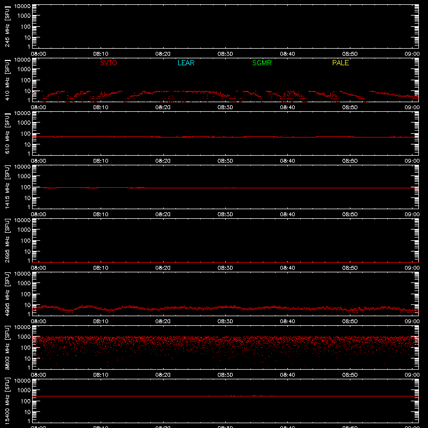Select the 2695 MHz [SFU] axis title
This screenshot has height=428, width=428.
7,240
